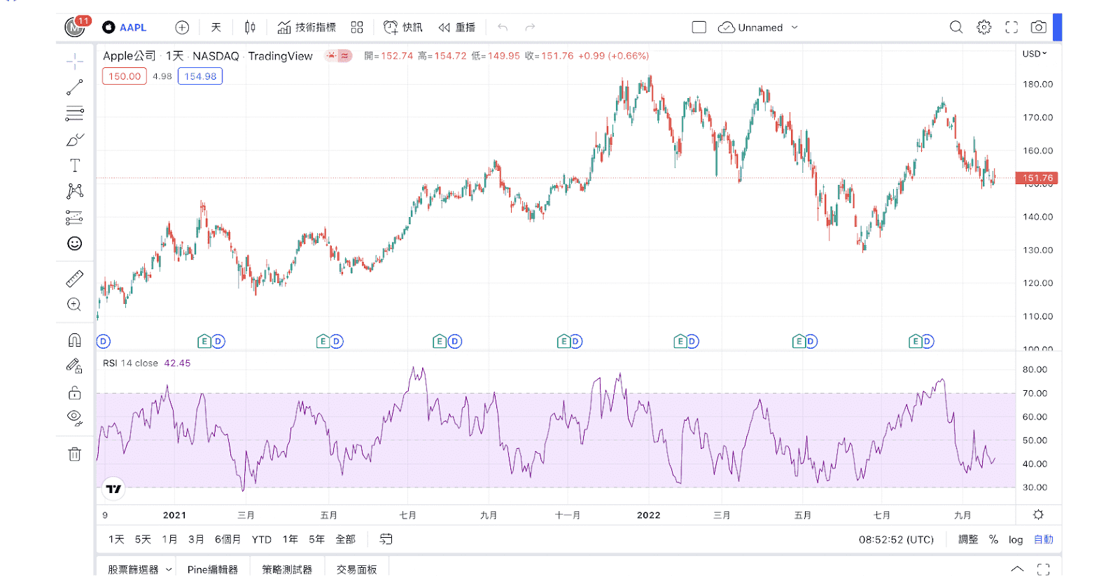The image size is (1099, 582).
Task: Expand the stock screener dropdown arrow
Action: click(x=169, y=569)
